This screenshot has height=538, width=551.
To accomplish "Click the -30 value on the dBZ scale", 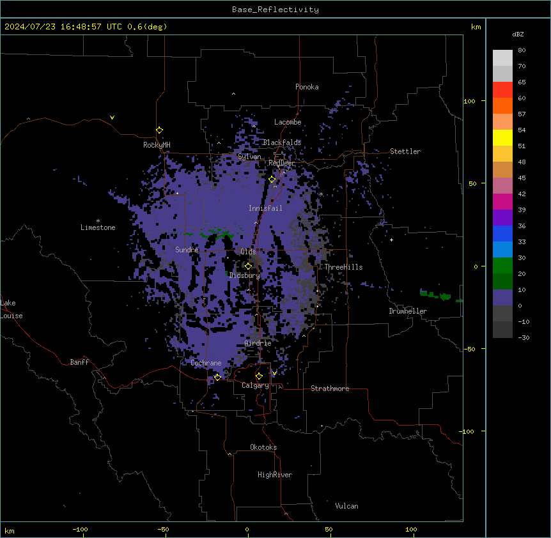I will click(x=524, y=338).
